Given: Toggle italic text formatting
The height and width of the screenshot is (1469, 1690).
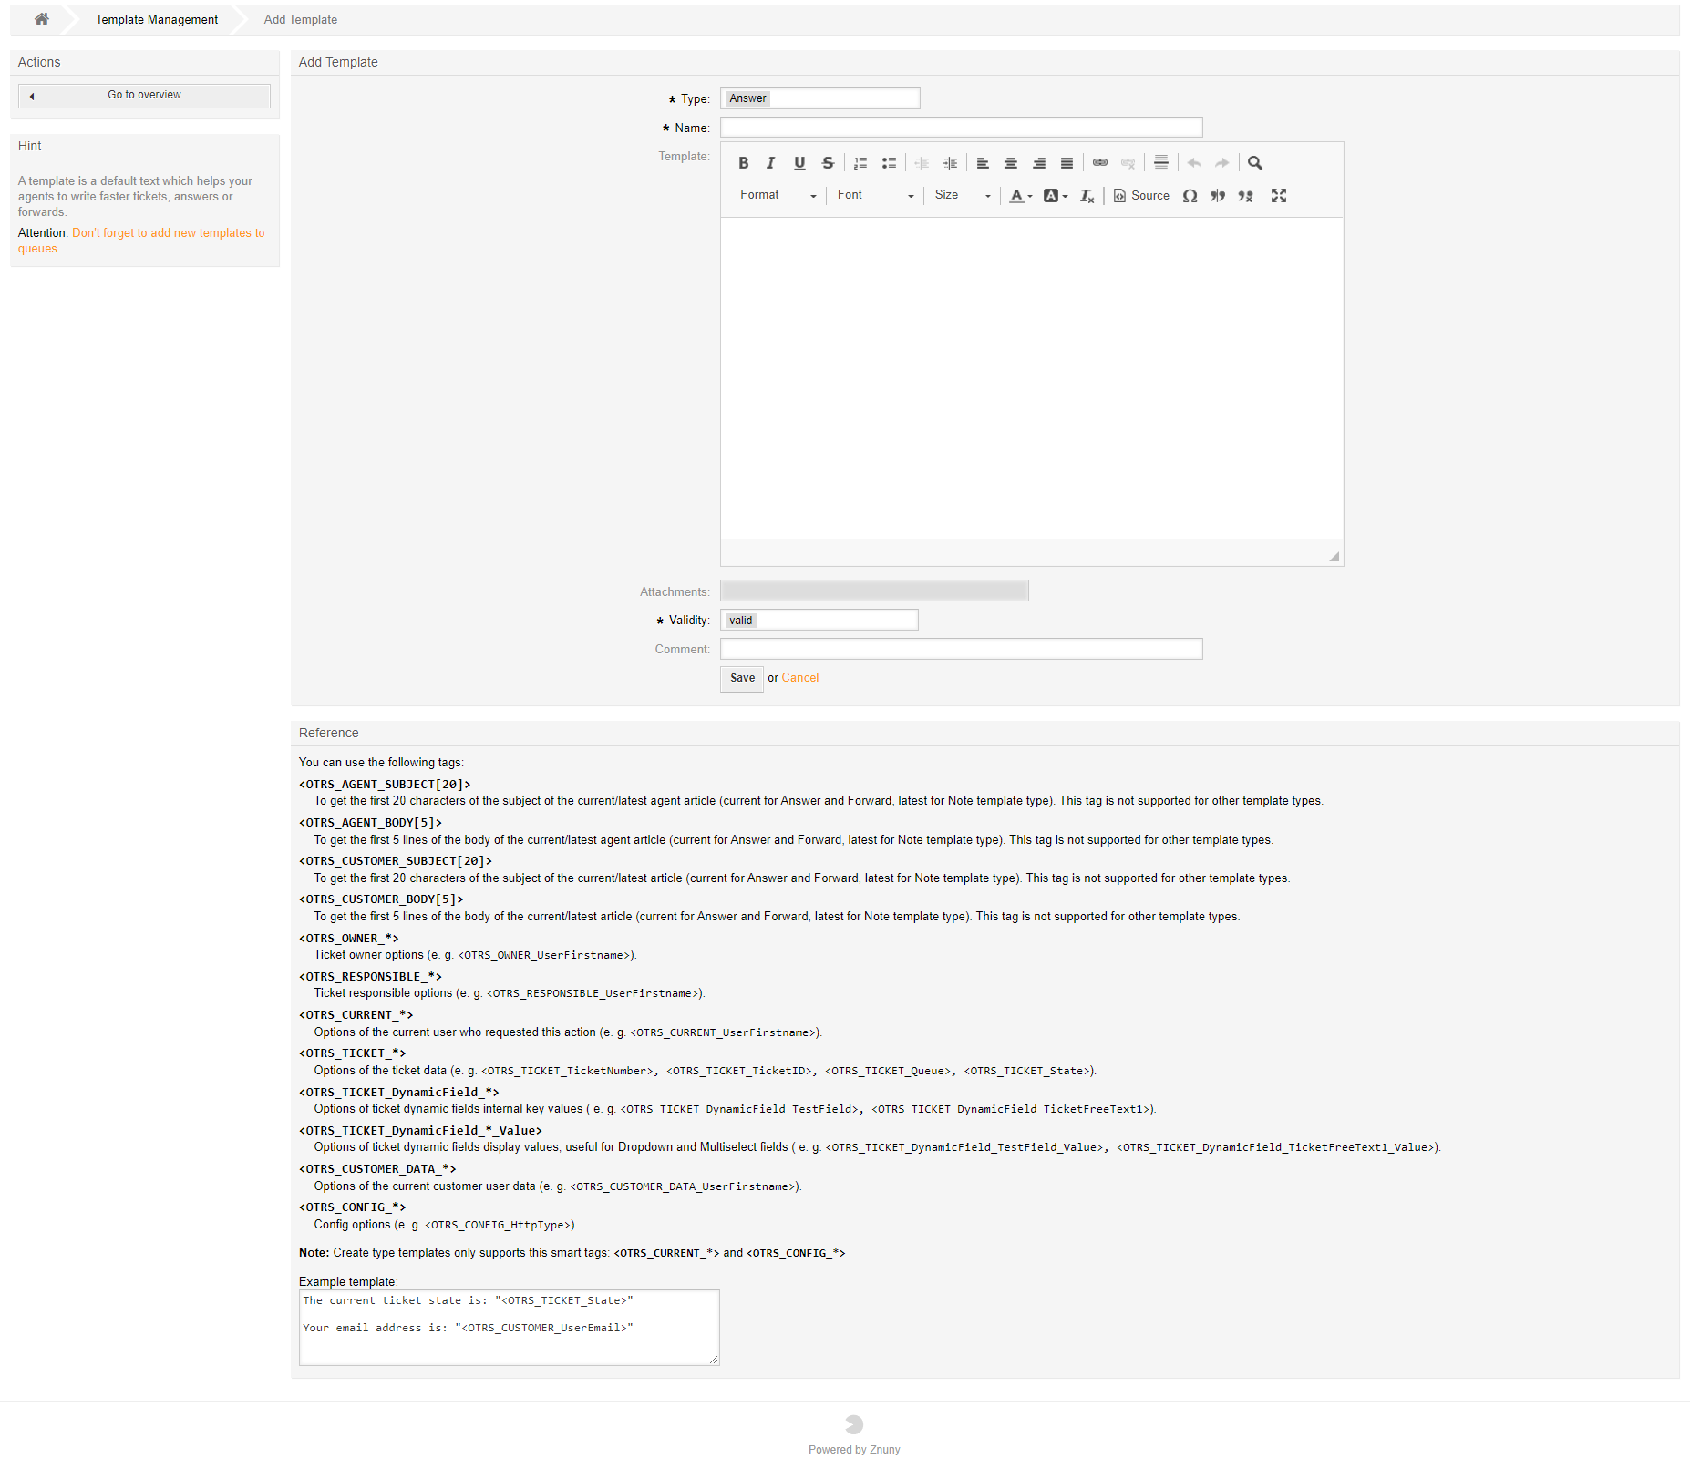Looking at the screenshot, I should pos(771,163).
